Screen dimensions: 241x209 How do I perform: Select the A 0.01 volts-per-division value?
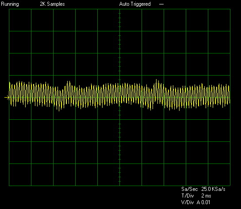[203, 202]
